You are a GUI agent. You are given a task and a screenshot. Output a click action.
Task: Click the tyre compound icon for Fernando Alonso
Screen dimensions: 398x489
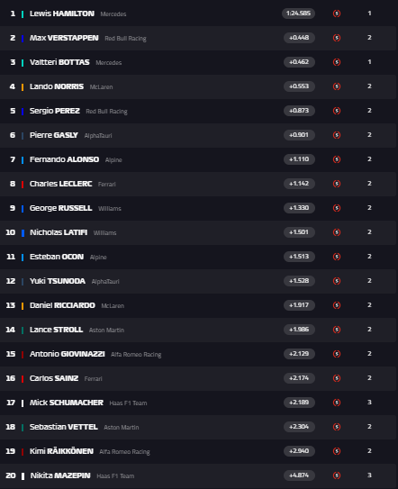click(x=337, y=159)
